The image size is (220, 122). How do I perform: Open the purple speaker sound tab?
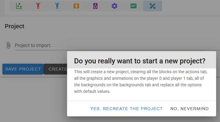(95, 6)
